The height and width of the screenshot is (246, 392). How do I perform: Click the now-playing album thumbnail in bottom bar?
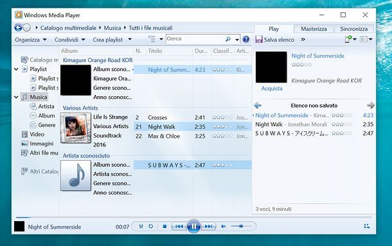(19, 226)
